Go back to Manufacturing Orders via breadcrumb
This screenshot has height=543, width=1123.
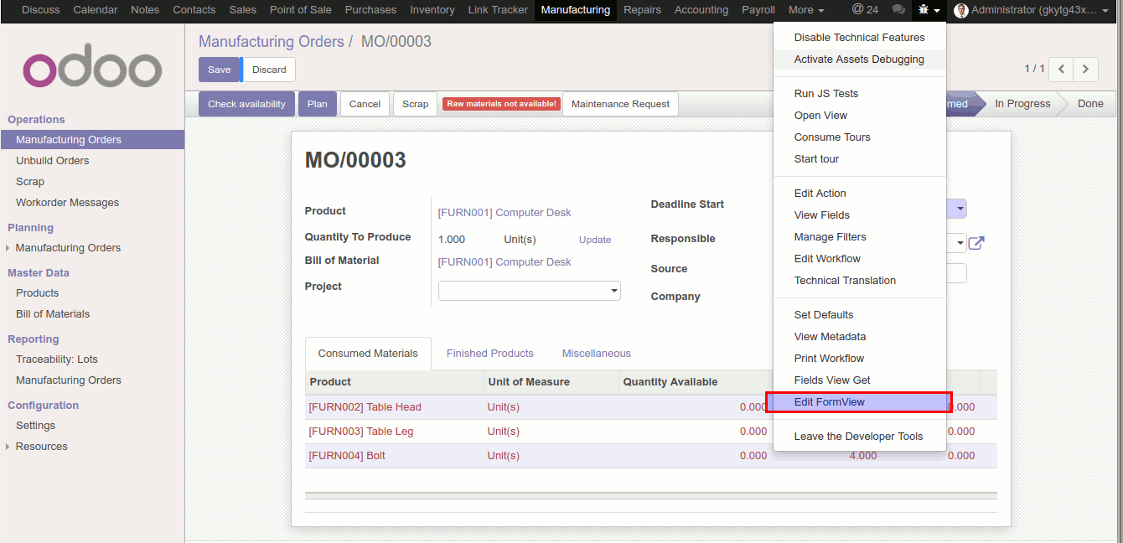pyautogui.click(x=272, y=42)
